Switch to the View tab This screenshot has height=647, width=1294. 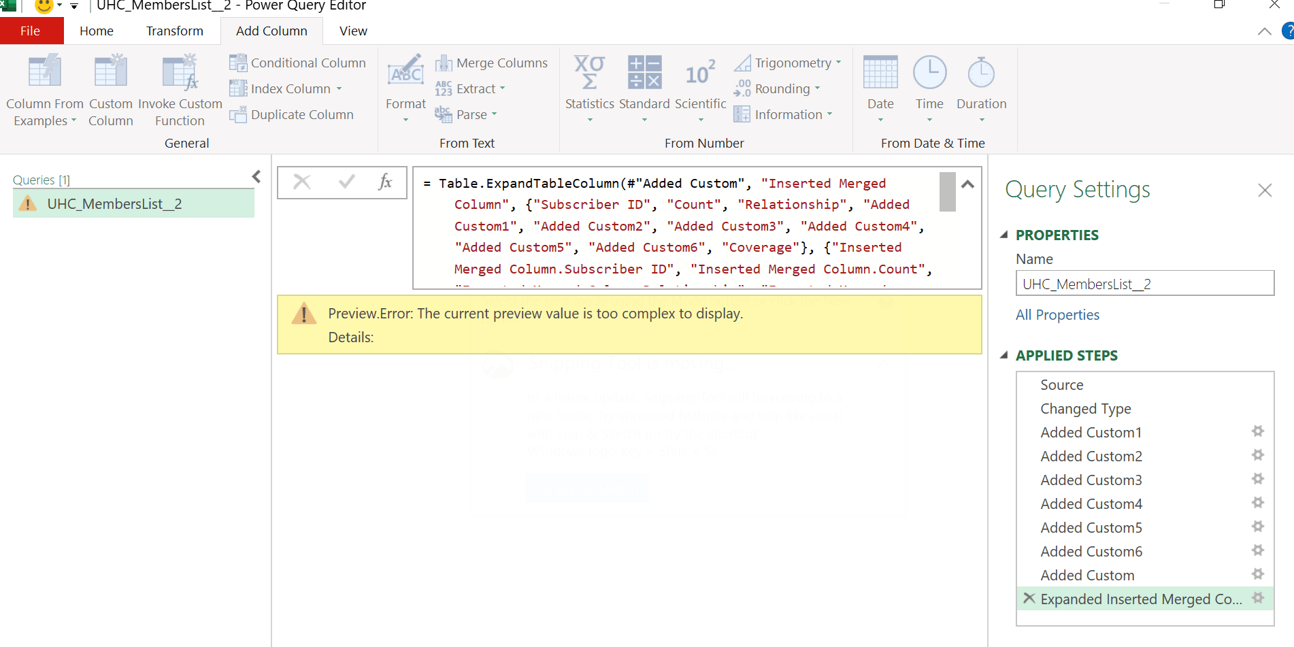tap(353, 31)
